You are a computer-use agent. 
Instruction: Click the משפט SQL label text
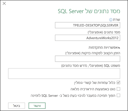coord(91,66)
